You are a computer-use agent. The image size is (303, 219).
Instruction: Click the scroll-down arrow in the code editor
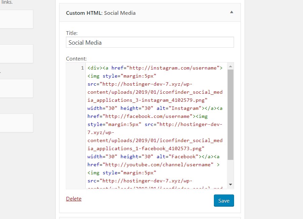coord(231,184)
